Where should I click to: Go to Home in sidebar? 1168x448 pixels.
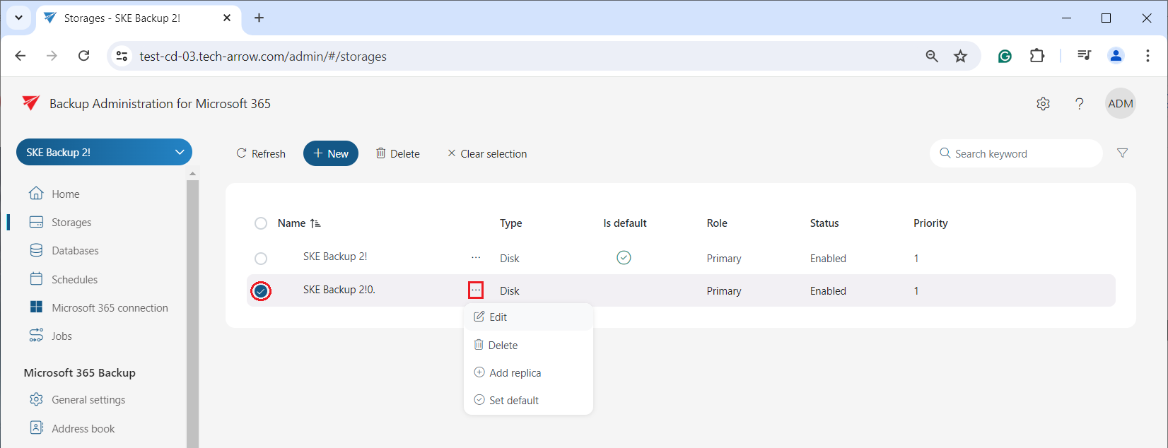pyautogui.click(x=65, y=194)
